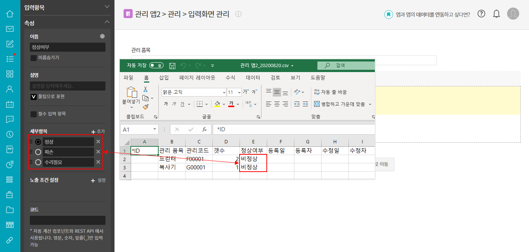The image size is (529, 252).
Task: Click the clock icon in sidebar
Action: coord(10,134)
